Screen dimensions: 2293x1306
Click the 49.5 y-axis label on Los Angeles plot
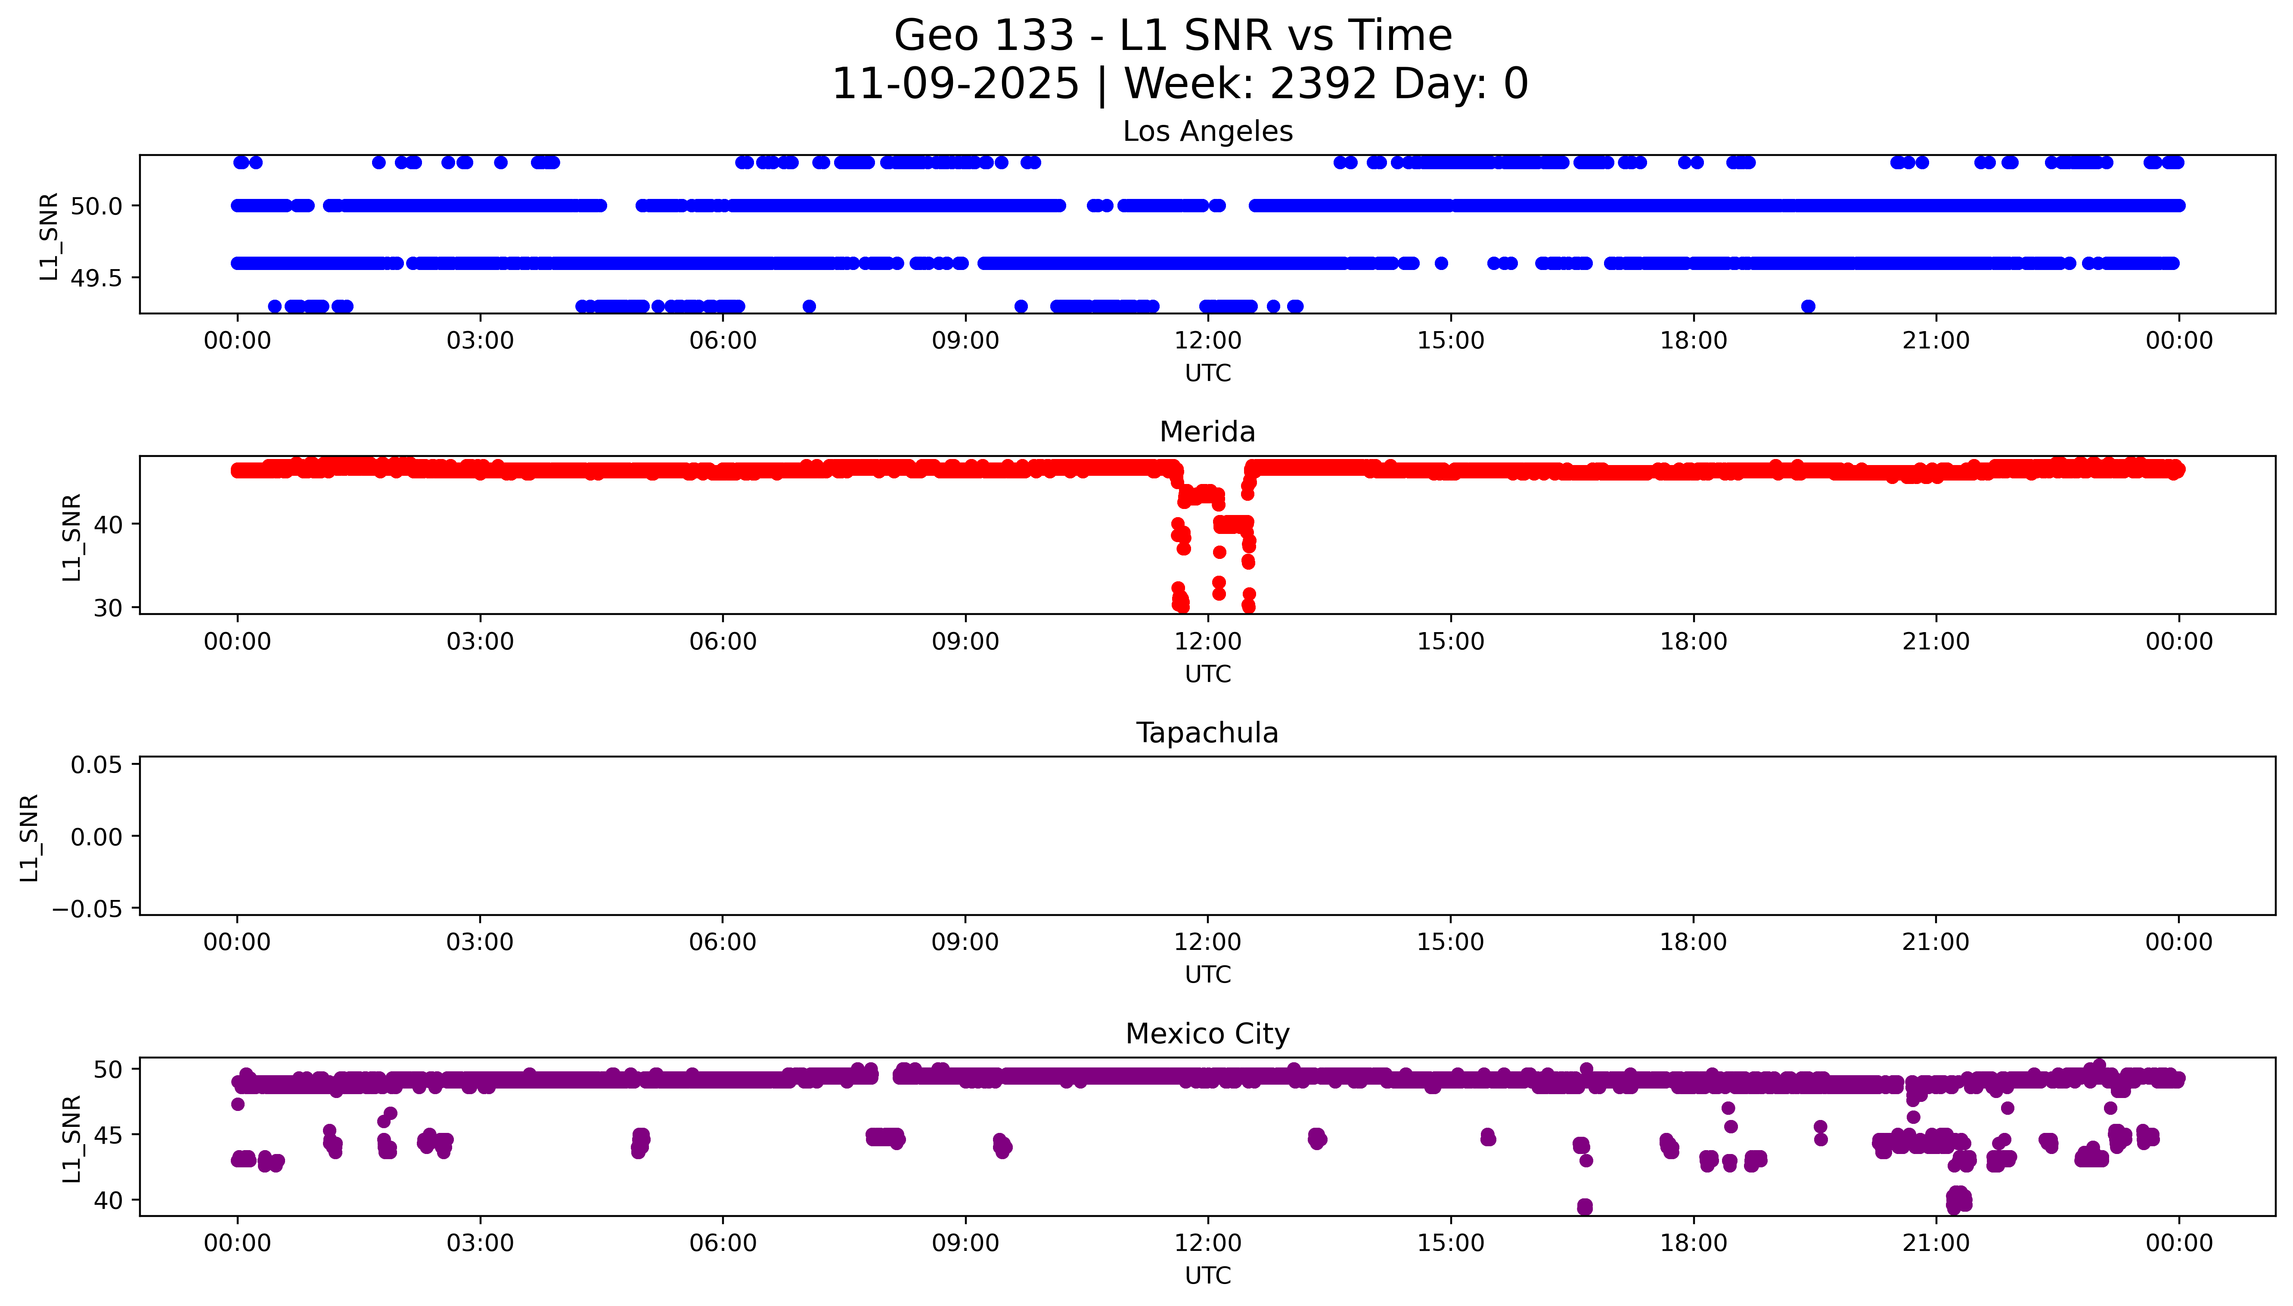[96, 279]
